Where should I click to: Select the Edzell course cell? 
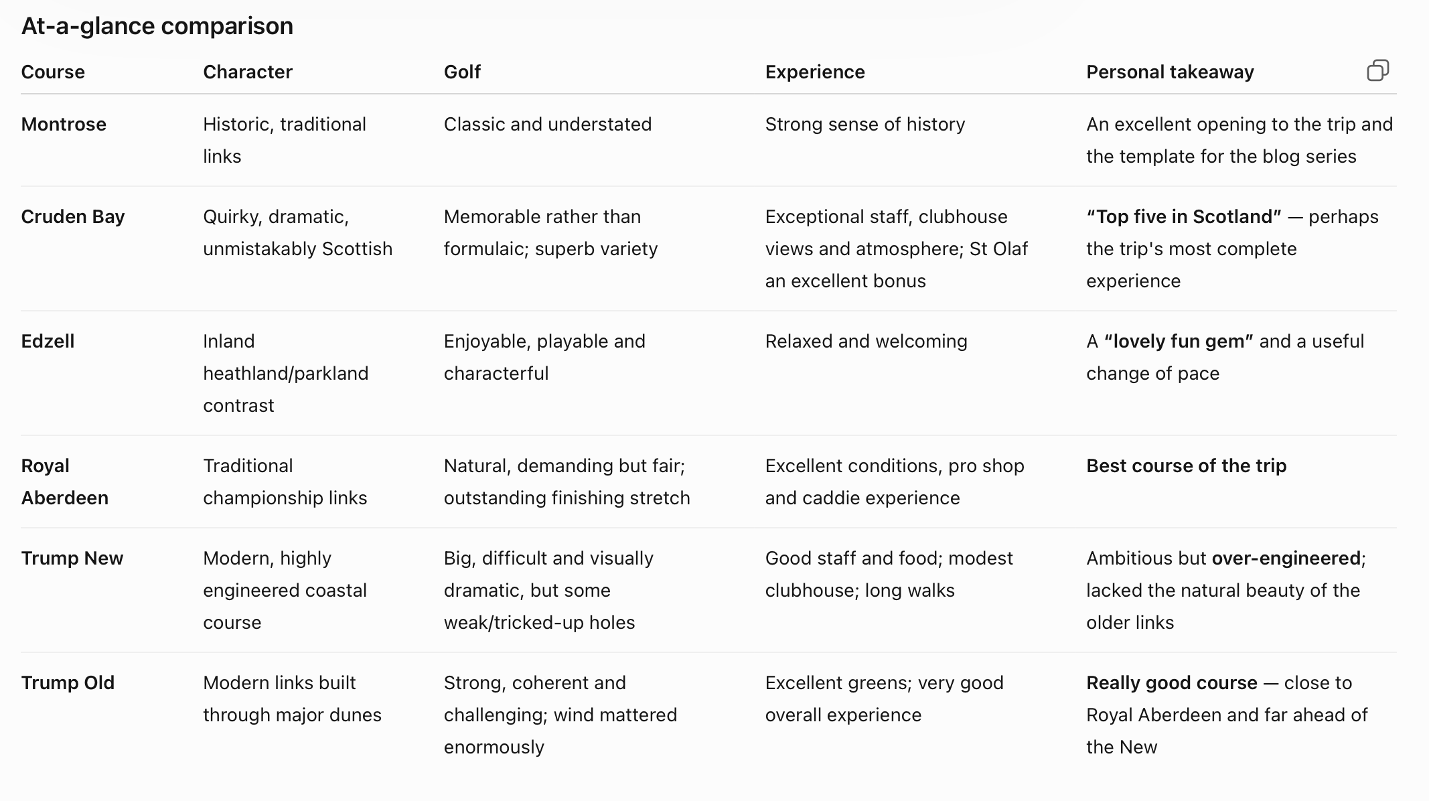coord(48,341)
